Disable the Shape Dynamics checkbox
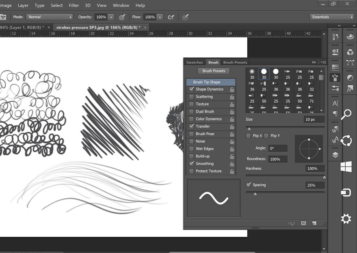 click(191, 89)
